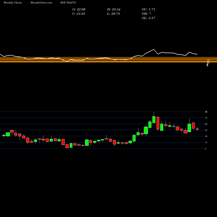Click the low value "L: 20.78"
217x217 pixels.
(113, 14)
